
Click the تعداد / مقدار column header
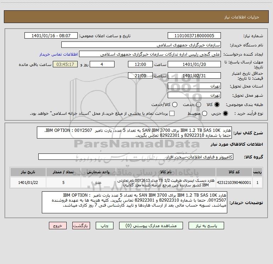click(63, 172)
